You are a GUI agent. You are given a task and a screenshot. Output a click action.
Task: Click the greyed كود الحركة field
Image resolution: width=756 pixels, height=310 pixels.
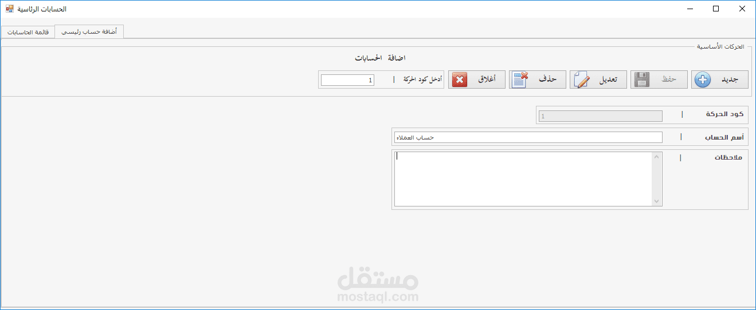[600, 116]
